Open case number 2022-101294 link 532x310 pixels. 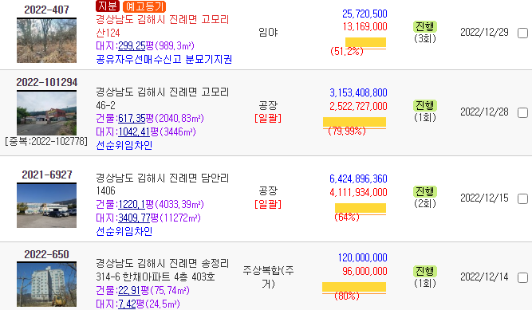47,82
